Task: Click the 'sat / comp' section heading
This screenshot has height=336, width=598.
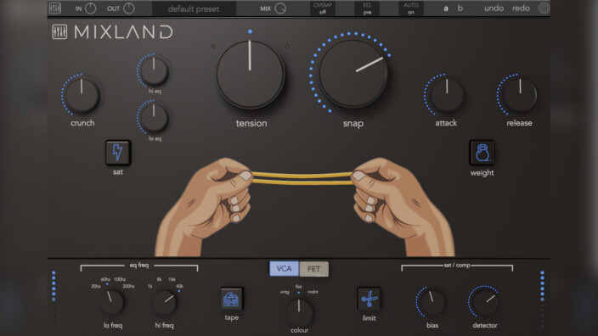Action: pos(457,265)
